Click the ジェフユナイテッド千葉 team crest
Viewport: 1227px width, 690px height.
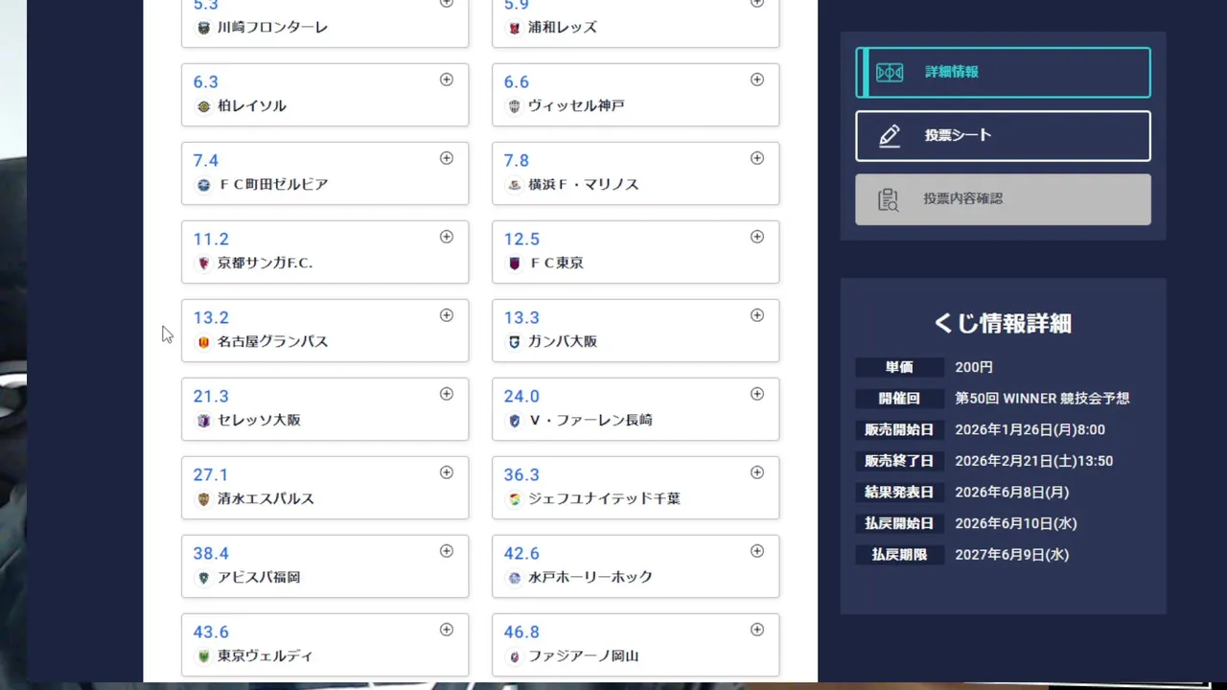(x=515, y=499)
